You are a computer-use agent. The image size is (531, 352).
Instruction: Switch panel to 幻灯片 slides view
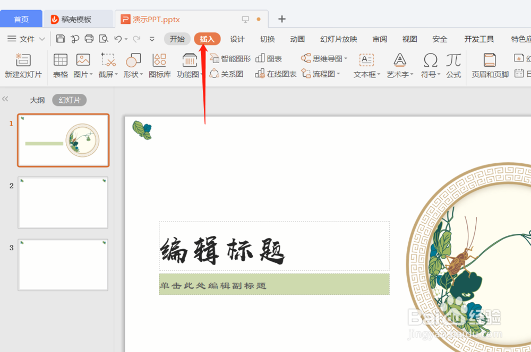[70, 100]
